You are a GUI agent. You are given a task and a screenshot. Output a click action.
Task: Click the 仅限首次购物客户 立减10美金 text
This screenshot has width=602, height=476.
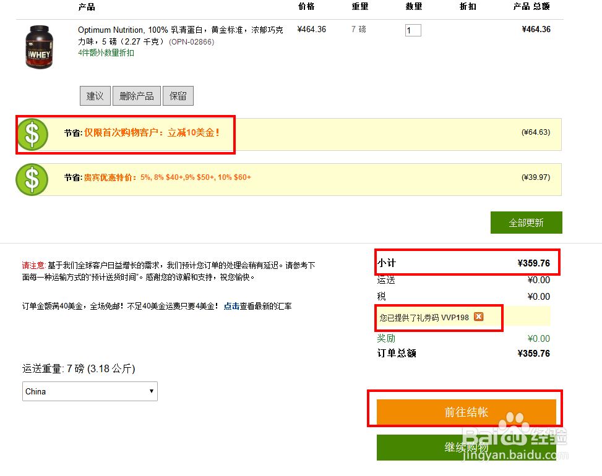pyautogui.click(x=152, y=133)
